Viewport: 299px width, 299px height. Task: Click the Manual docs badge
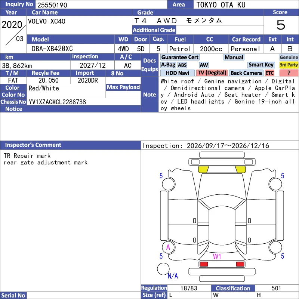tap(234, 57)
